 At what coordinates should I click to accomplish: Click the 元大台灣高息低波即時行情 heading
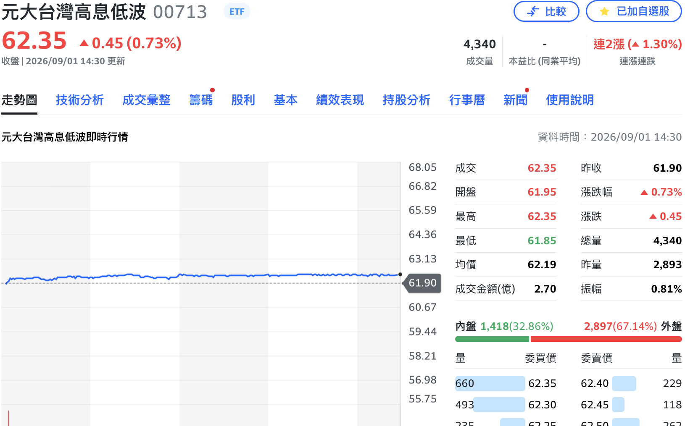(65, 137)
